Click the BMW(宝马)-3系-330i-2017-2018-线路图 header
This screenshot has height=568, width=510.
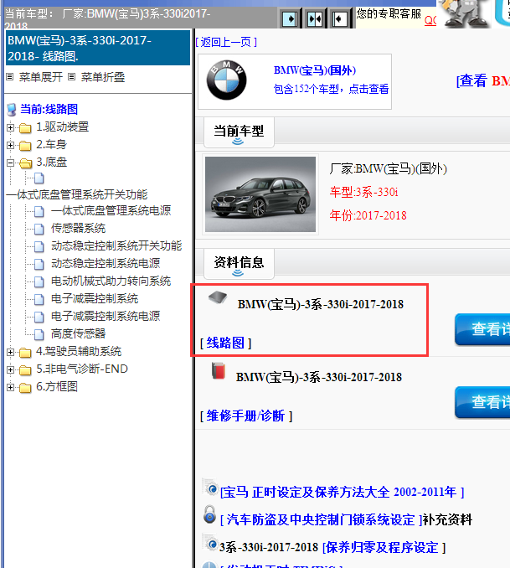coord(98,48)
